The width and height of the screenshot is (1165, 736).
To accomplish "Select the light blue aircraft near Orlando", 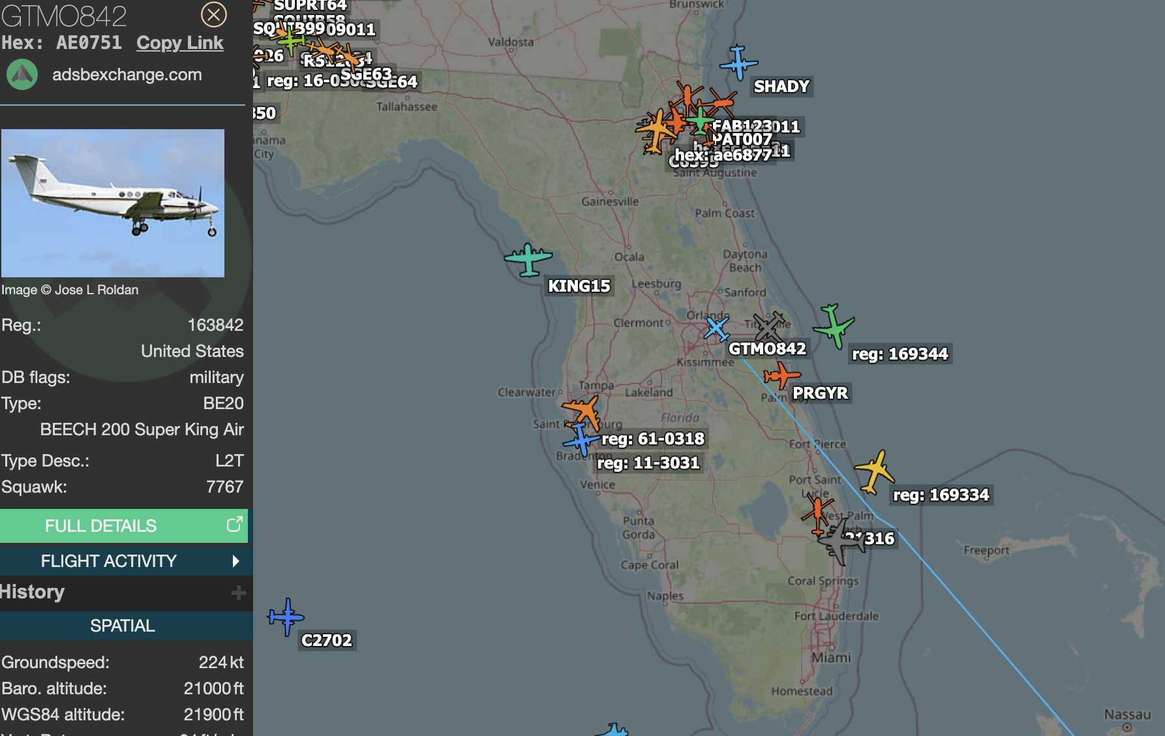I will pos(716,328).
